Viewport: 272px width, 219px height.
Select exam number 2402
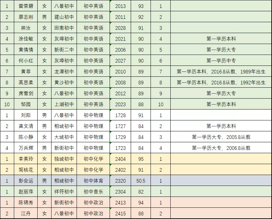[x=120, y=170]
